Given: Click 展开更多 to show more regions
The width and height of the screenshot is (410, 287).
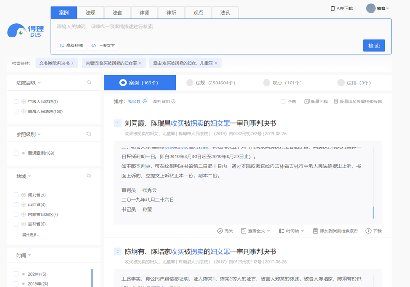Looking at the screenshot, I should pyautogui.click(x=31, y=235).
